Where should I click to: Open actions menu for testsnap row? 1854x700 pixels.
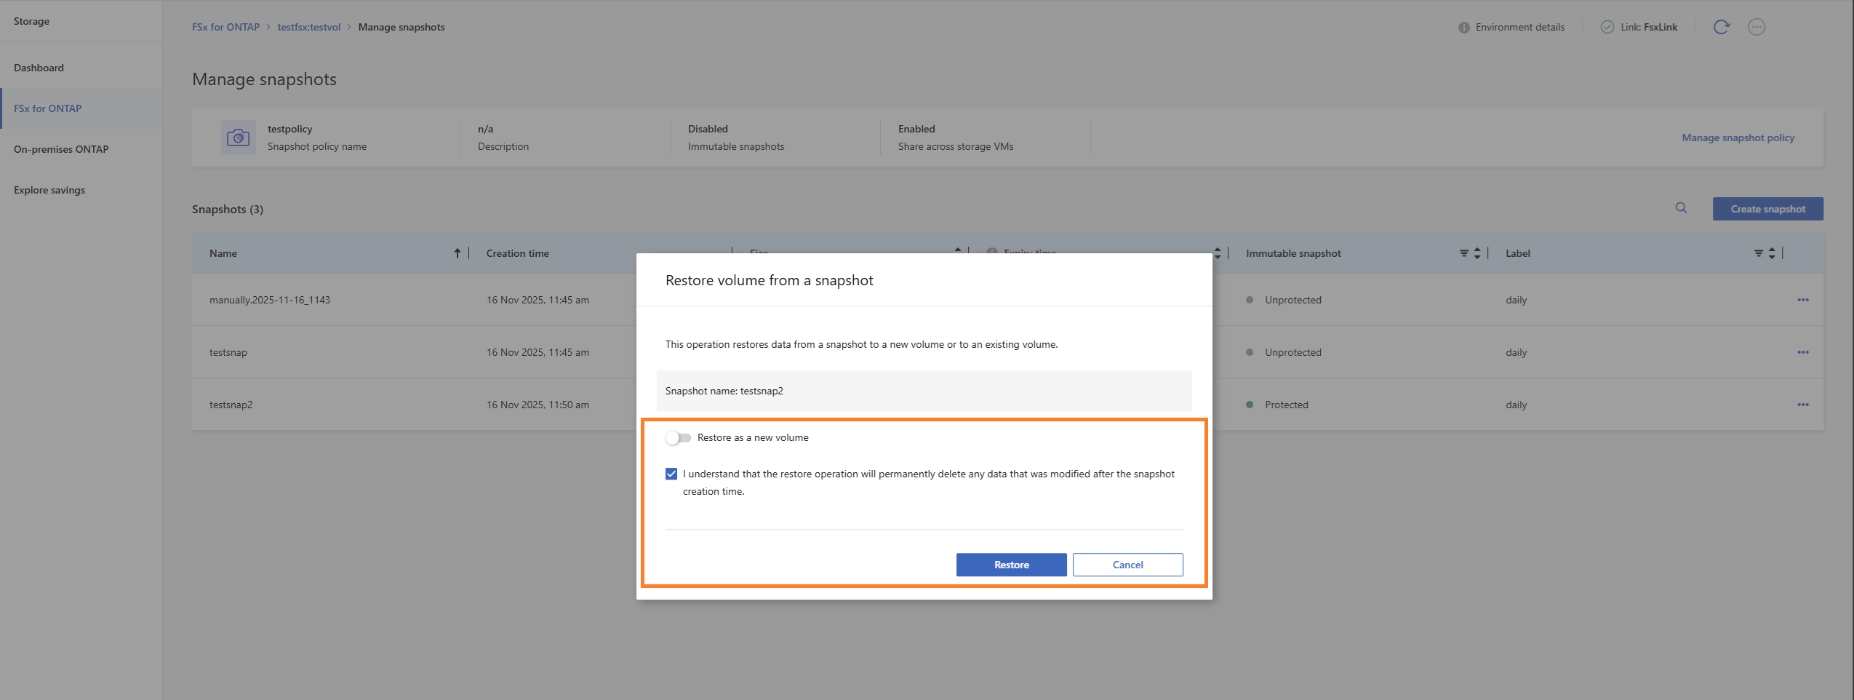(1803, 352)
